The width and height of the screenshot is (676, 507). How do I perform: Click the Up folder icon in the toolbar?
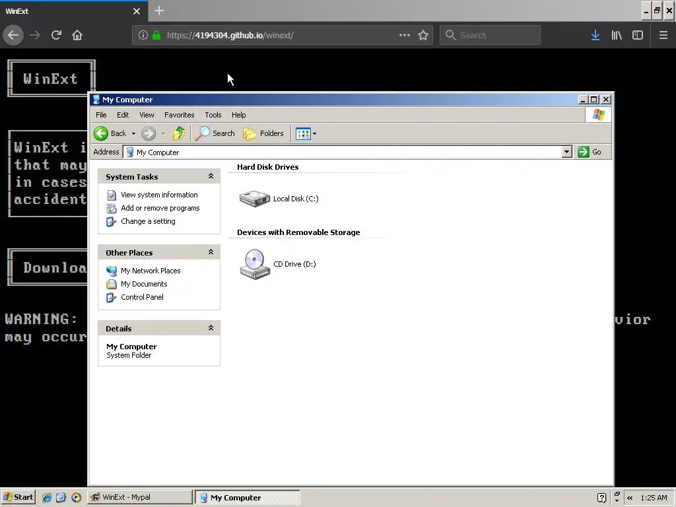(x=178, y=133)
